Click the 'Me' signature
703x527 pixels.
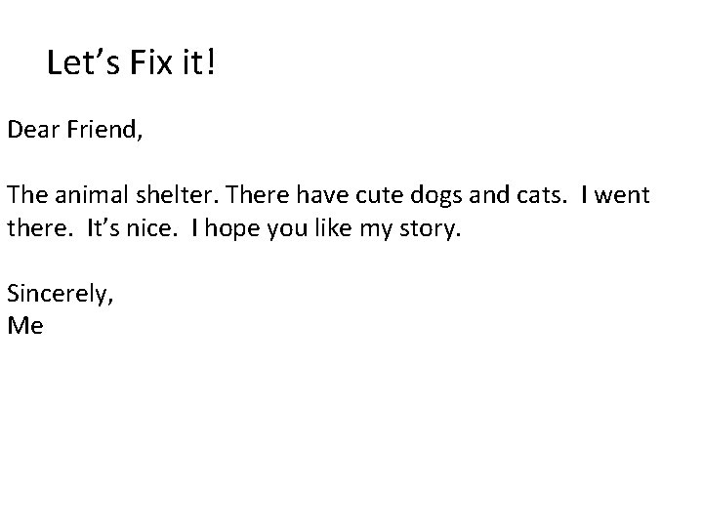pos(25,325)
